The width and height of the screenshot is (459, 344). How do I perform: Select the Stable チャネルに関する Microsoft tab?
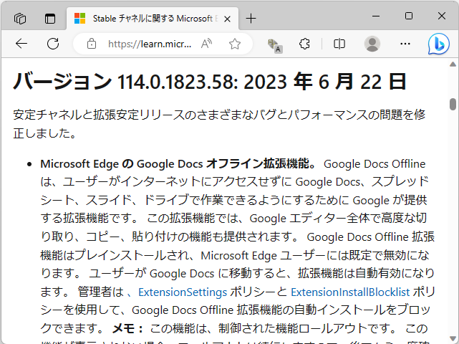(153, 19)
